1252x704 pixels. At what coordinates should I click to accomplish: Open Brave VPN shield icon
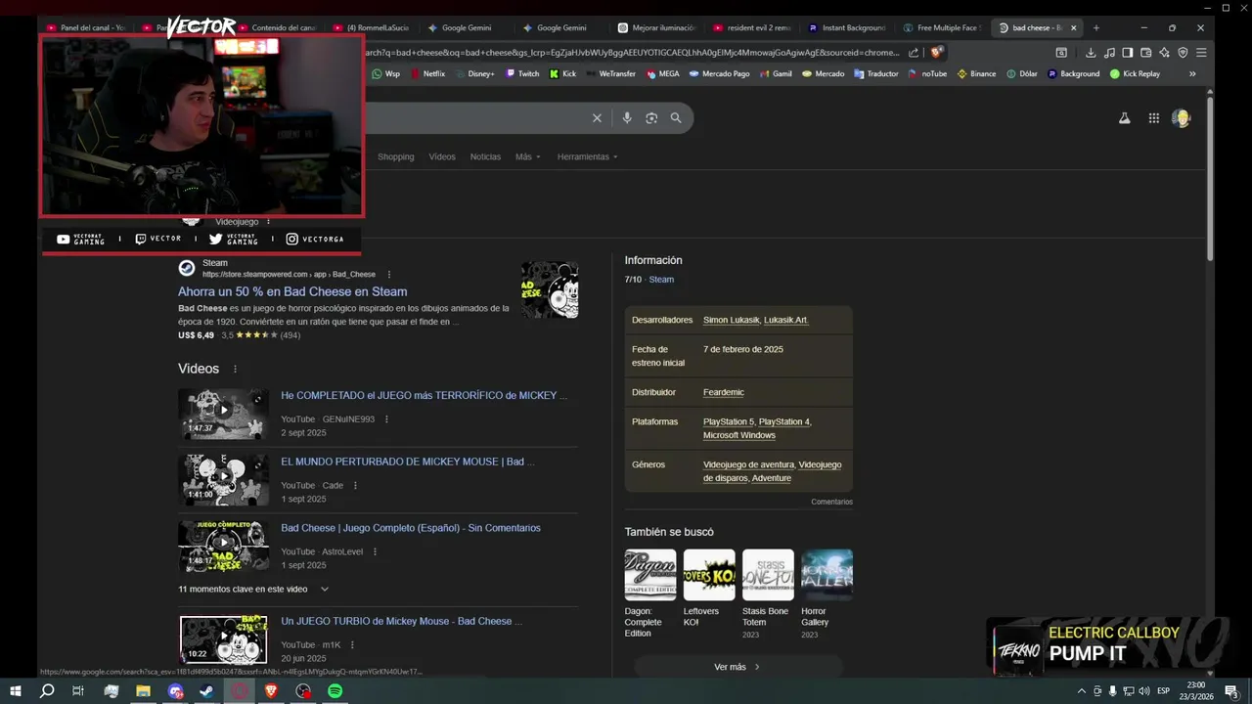(x=1183, y=52)
